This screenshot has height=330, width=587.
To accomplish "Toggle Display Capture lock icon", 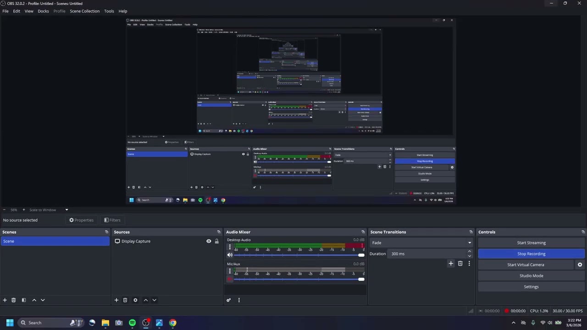I will 216,241.
